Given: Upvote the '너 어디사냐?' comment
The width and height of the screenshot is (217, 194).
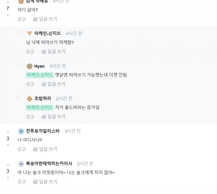Looking at the screenshot, I should (x=8, y=132).
